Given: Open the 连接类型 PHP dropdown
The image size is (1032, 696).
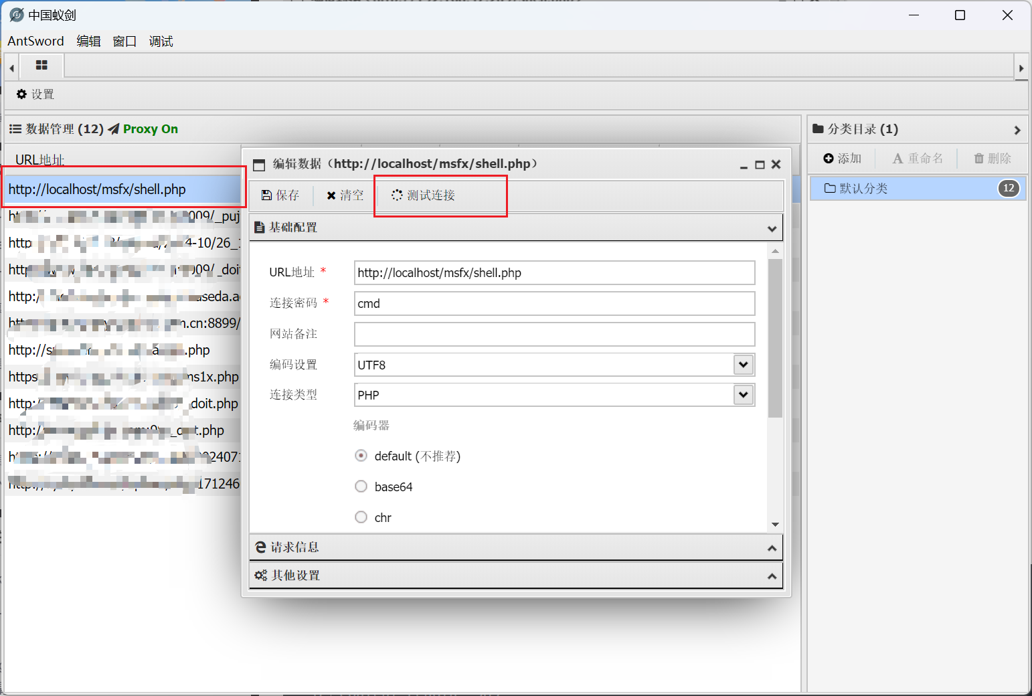Looking at the screenshot, I should (x=743, y=395).
